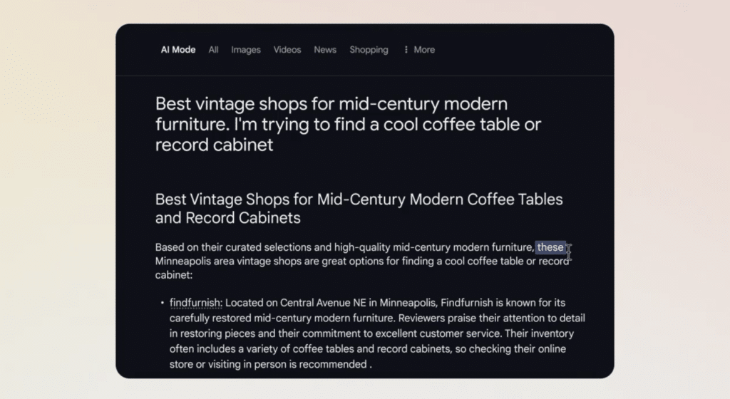Open the three-dot More menu icon
Viewport: 730px width, 399px height.
(x=406, y=50)
